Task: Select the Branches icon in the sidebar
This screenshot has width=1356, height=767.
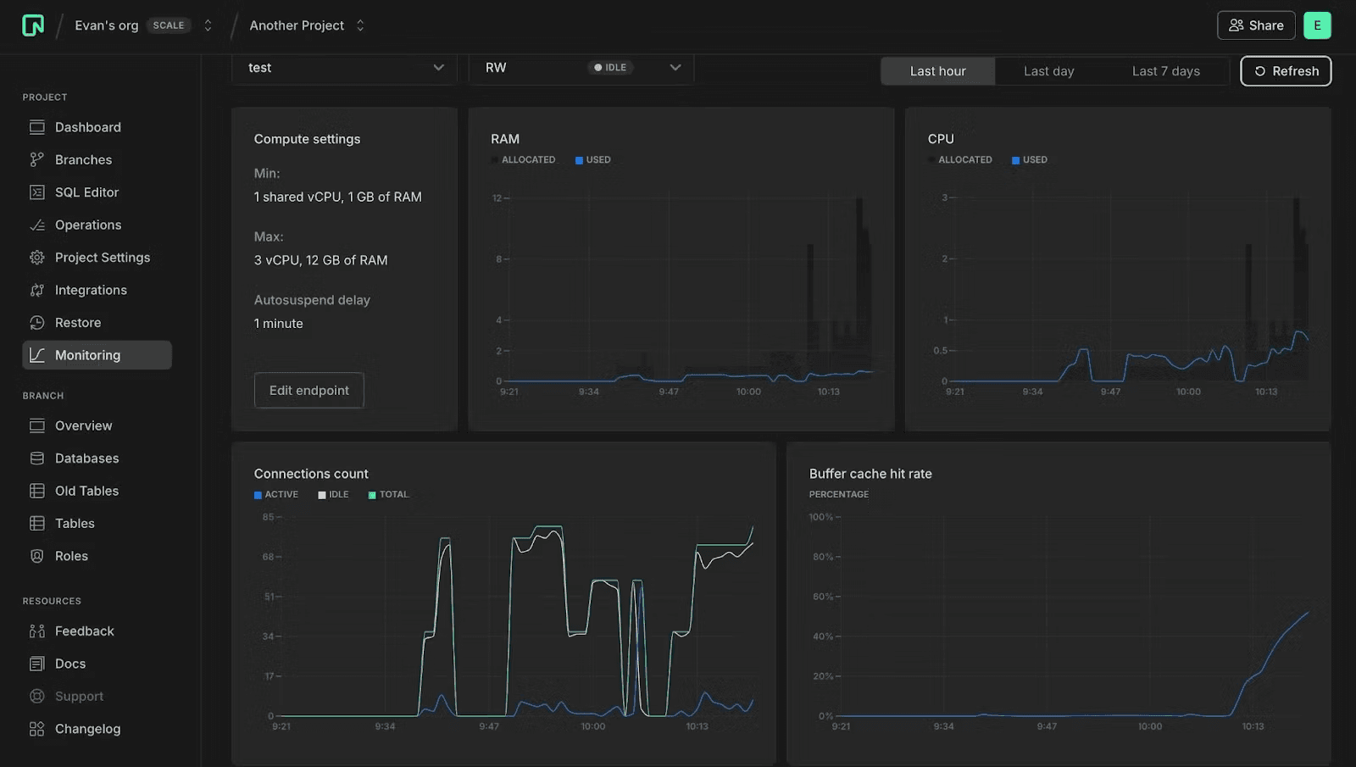Action: [x=37, y=159]
